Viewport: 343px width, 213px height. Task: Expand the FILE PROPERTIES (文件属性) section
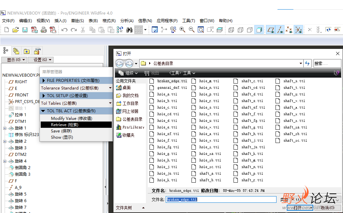tap(44, 81)
